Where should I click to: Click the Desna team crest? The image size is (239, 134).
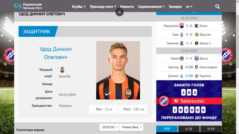(197, 58)
